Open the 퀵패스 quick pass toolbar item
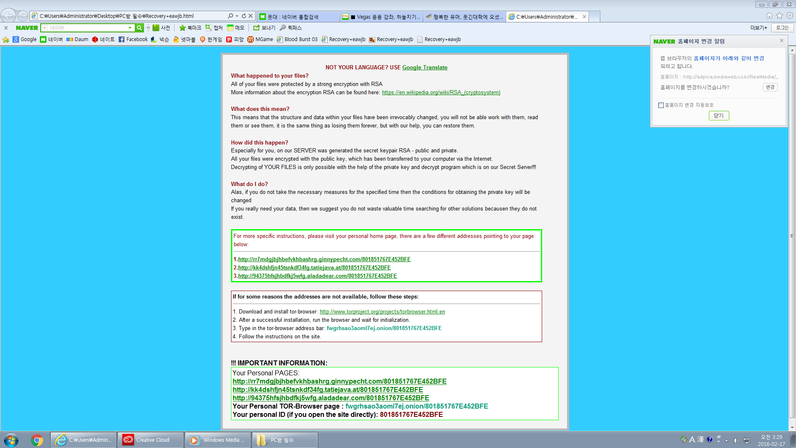Image resolution: width=796 pixels, height=448 pixels. tap(291, 28)
